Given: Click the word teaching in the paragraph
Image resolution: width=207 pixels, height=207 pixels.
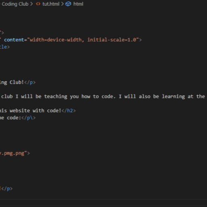Looking at the screenshot, I should 56,97.
